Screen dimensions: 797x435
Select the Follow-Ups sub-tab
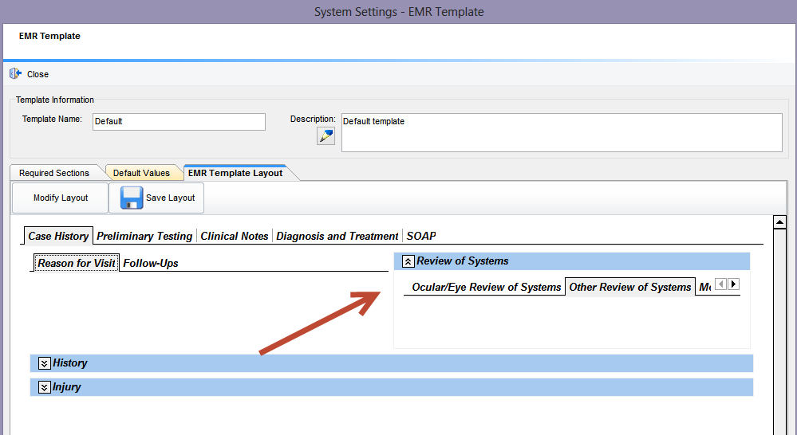(151, 264)
